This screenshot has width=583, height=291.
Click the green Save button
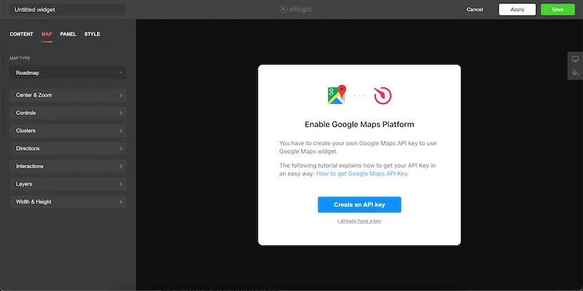tap(558, 10)
